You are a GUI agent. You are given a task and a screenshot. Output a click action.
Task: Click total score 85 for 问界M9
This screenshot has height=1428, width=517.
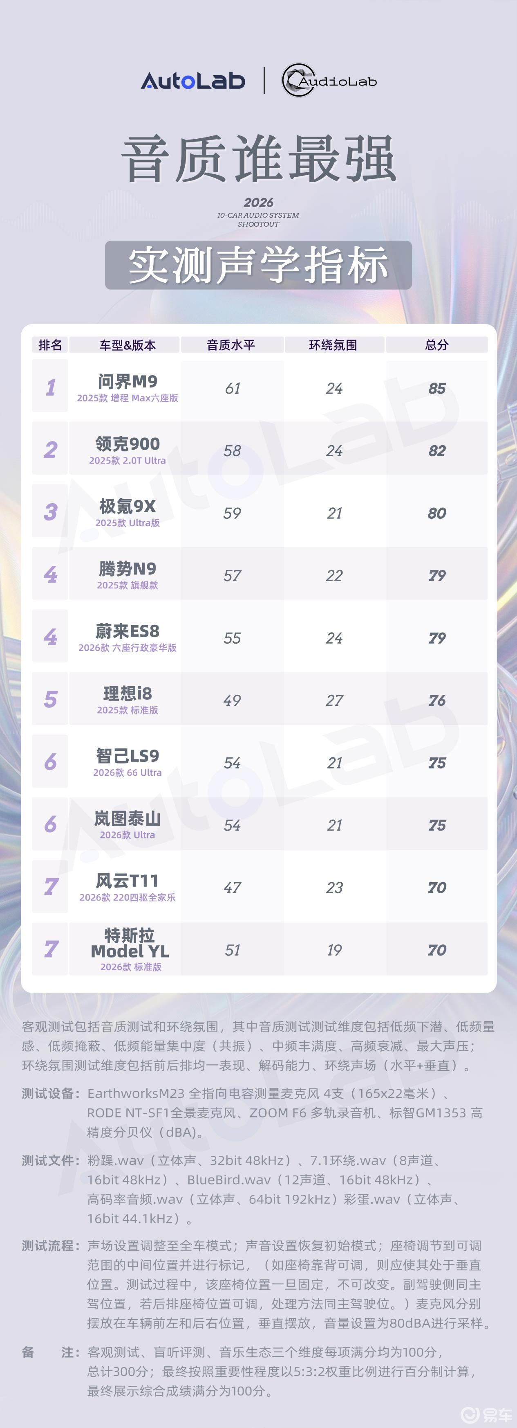(x=437, y=388)
